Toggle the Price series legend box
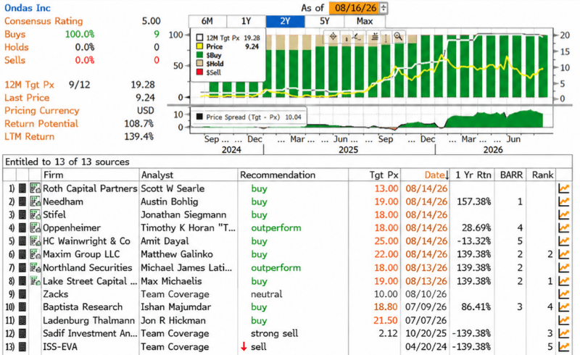580x355 pixels. tap(200, 46)
